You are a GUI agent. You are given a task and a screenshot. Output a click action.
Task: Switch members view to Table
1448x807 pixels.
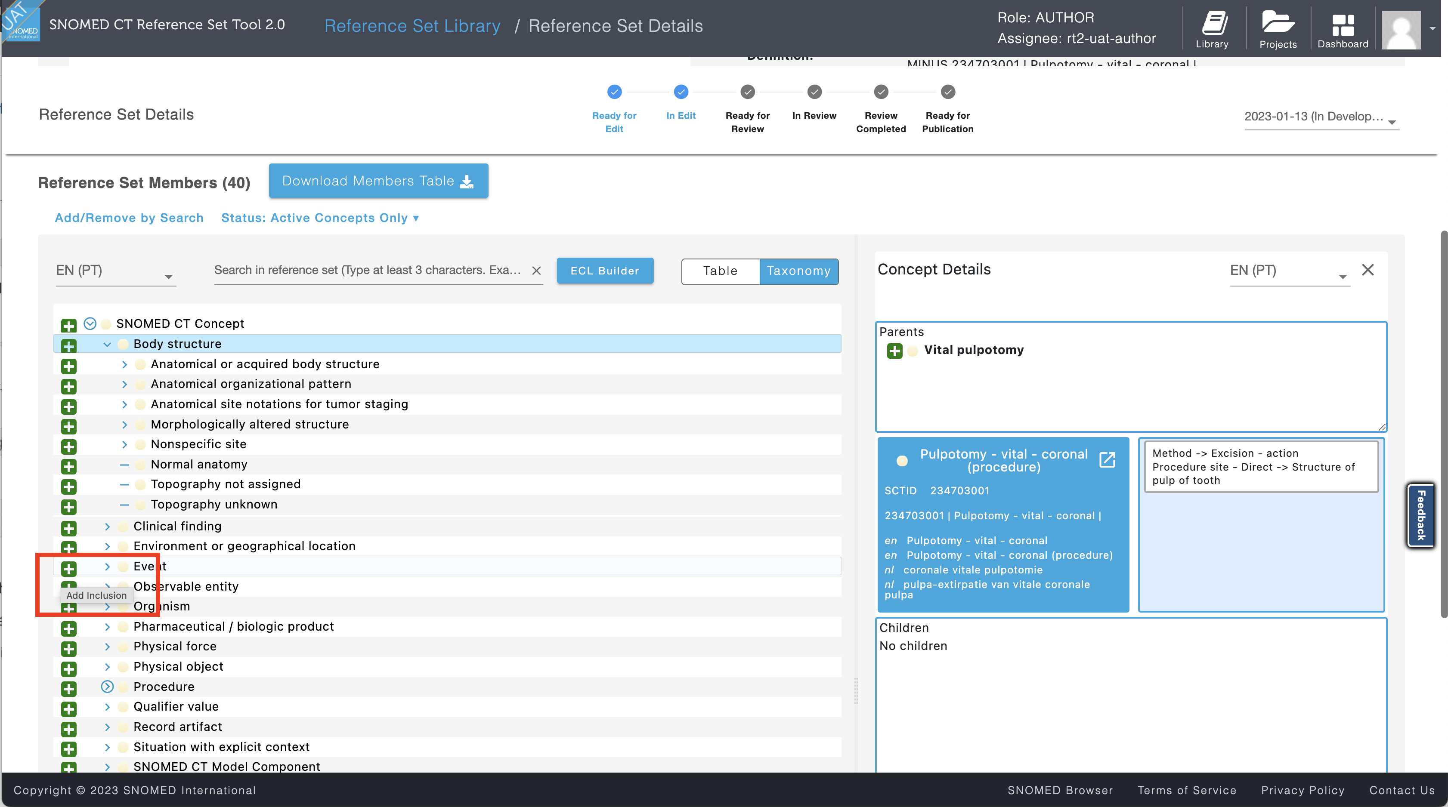click(x=720, y=271)
